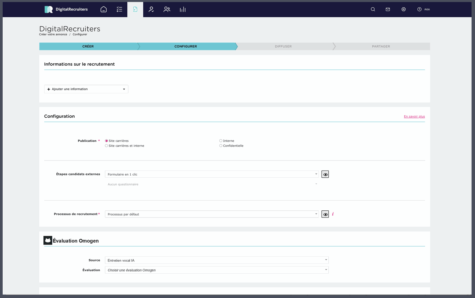Click the Omogen evaluation logo icon
The width and height of the screenshot is (475, 298).
tap(48, 240)
